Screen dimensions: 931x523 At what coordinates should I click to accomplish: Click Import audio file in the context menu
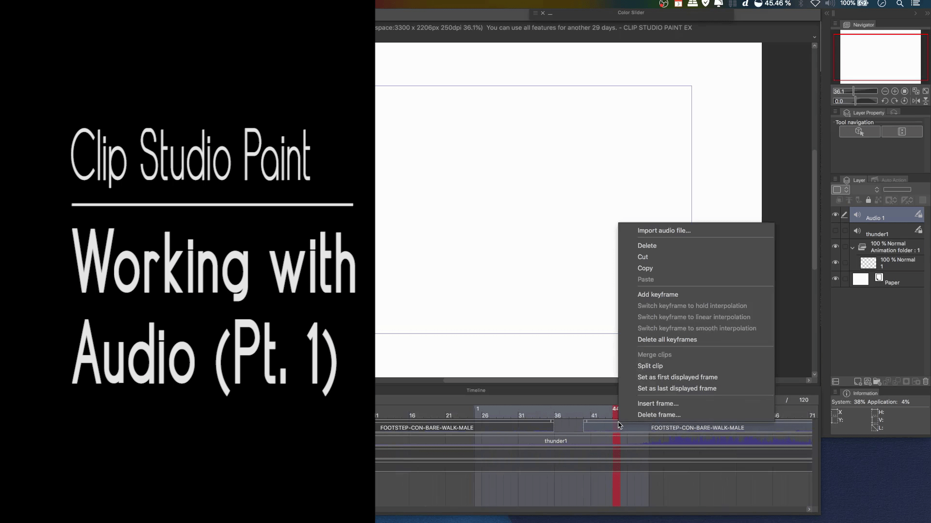coord(664,230)
